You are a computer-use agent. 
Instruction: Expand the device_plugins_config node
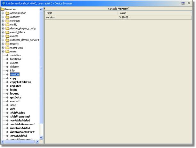(3, 28)
